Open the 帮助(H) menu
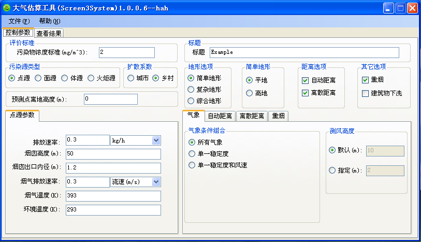Screen dimensions: 421x242 pos(50,21)
